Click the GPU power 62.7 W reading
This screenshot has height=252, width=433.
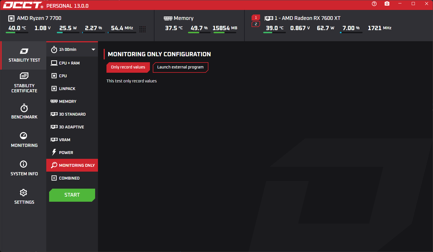(326, 28)
